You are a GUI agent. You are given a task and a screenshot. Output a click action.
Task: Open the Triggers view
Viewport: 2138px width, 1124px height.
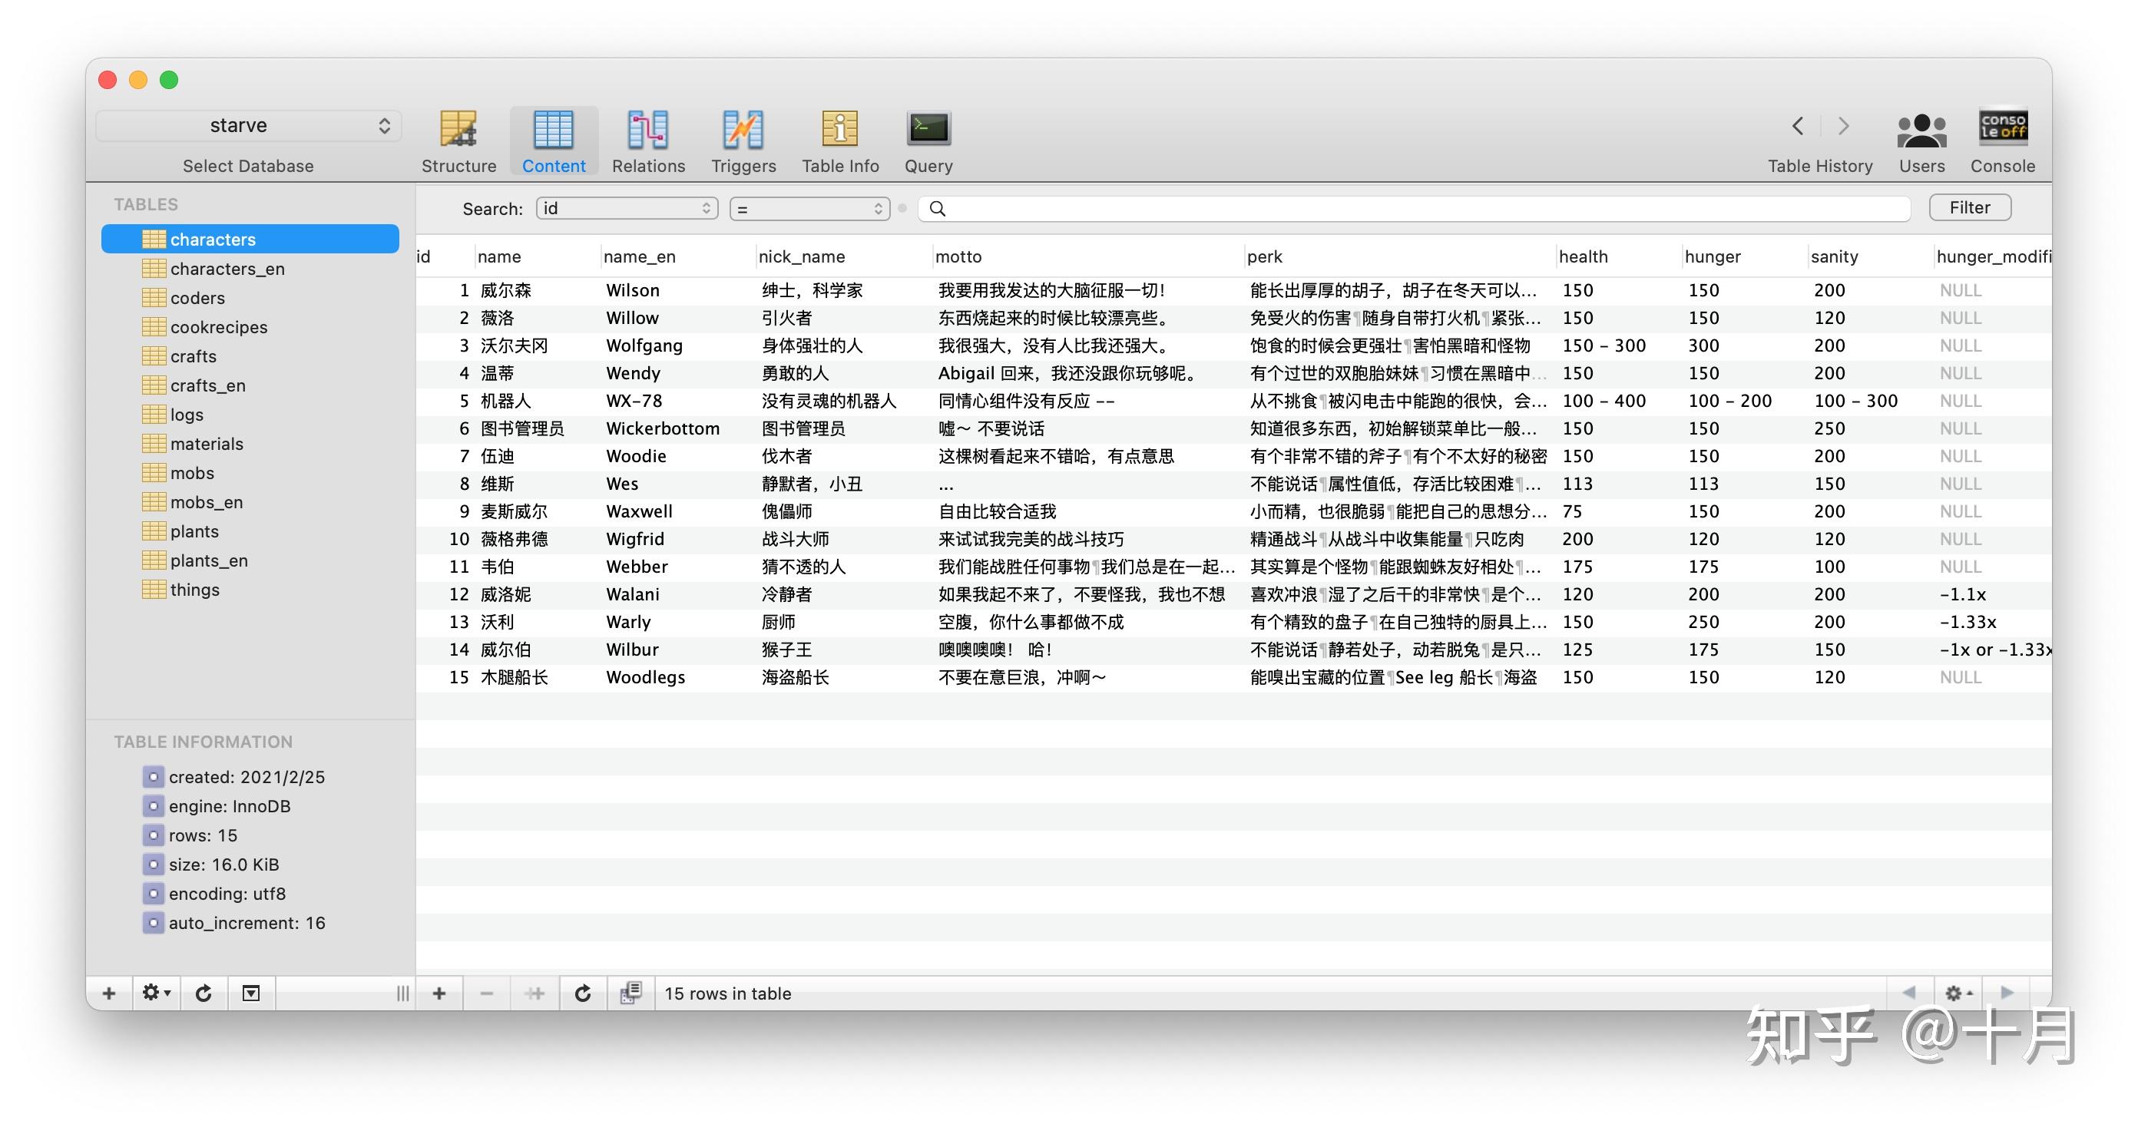coord(743,142)
